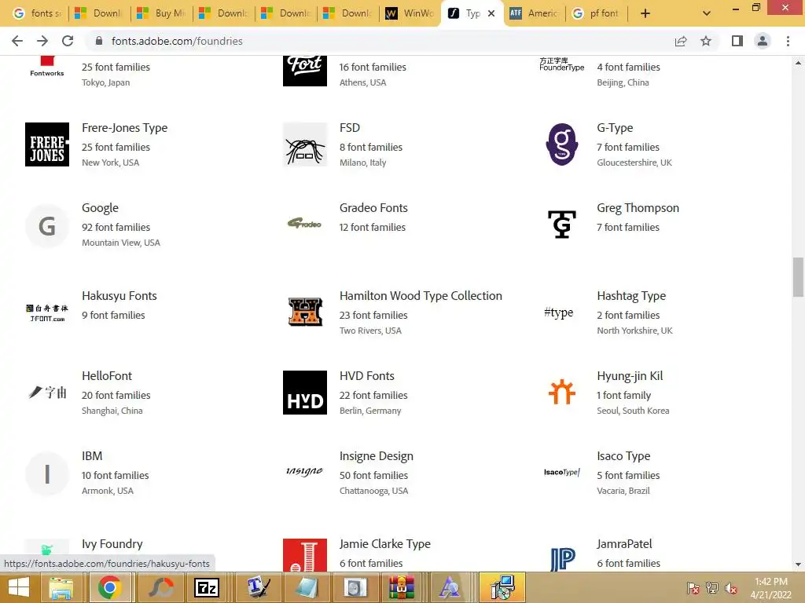
Task: Close the active Typ tab
Action: pyautogui.click(x=491, y=13)
